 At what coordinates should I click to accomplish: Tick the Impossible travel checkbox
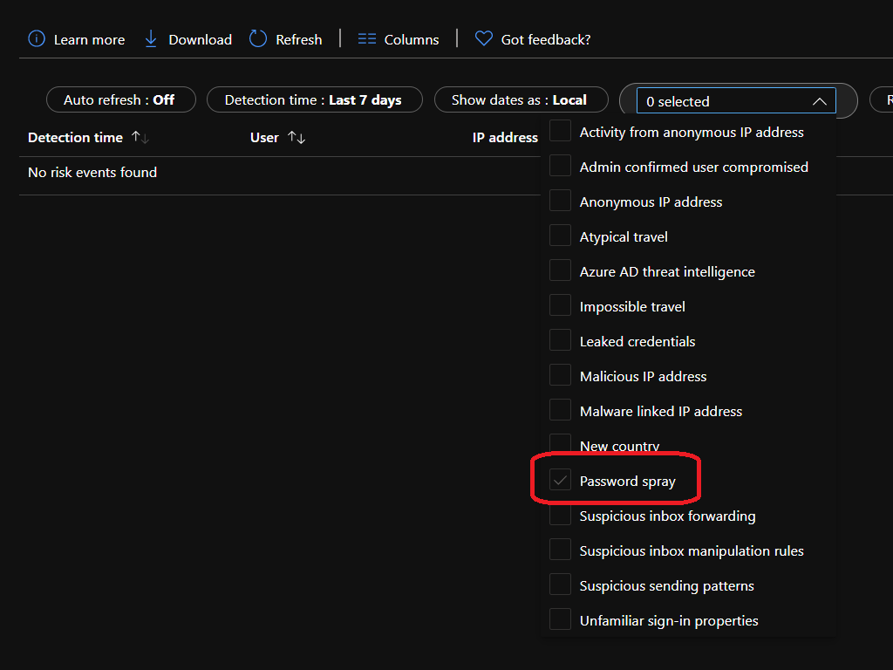(x=560, y=306)
